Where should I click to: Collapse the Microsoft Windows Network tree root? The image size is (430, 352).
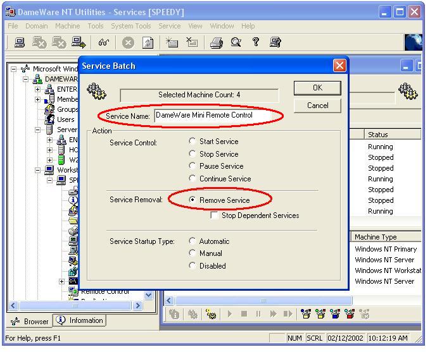click(13, 69)
